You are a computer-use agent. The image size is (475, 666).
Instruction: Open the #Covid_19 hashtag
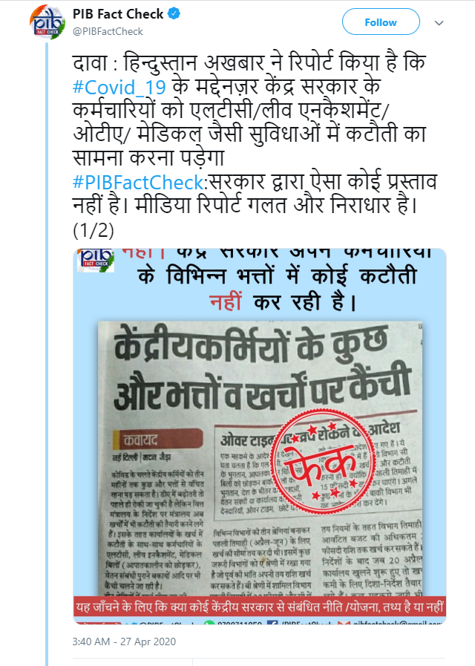(x=119, y=87)
